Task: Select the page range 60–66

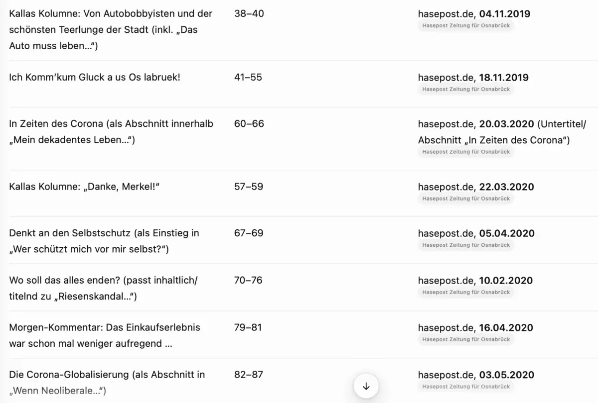Action: (249, 124)
